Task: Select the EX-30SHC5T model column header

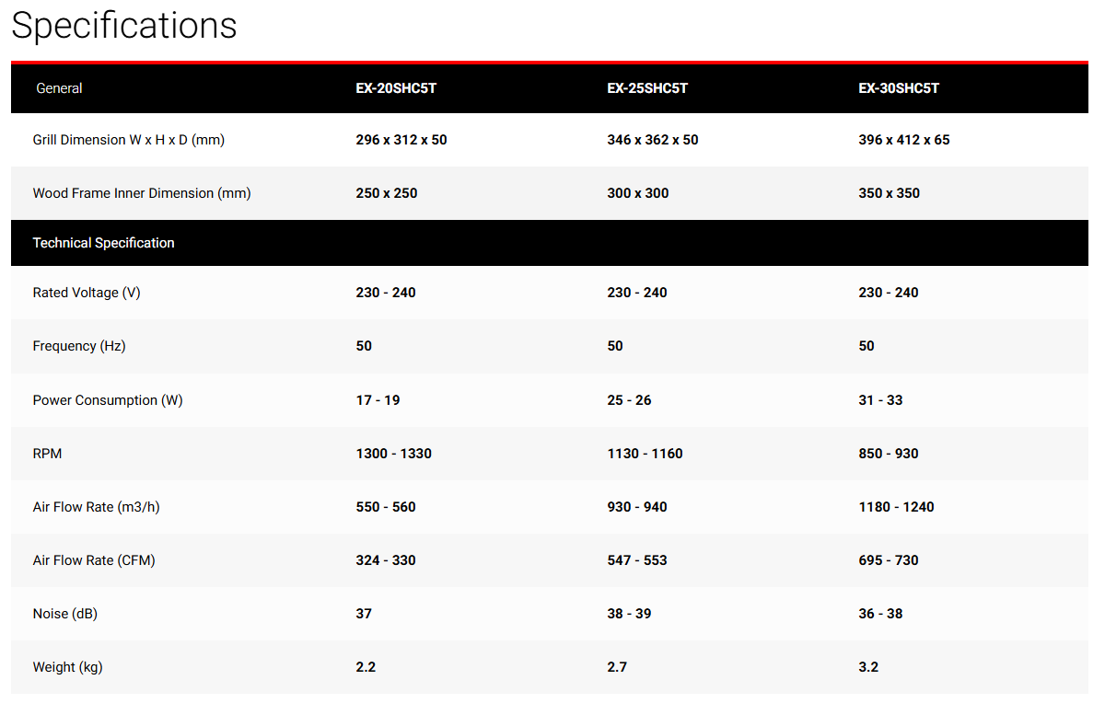Action: click(899, 88)
